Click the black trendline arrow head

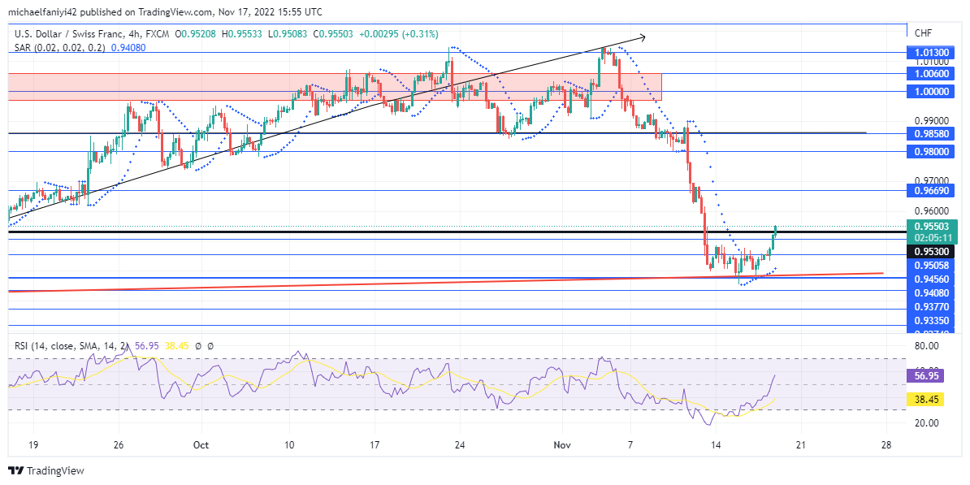point(642,37)
